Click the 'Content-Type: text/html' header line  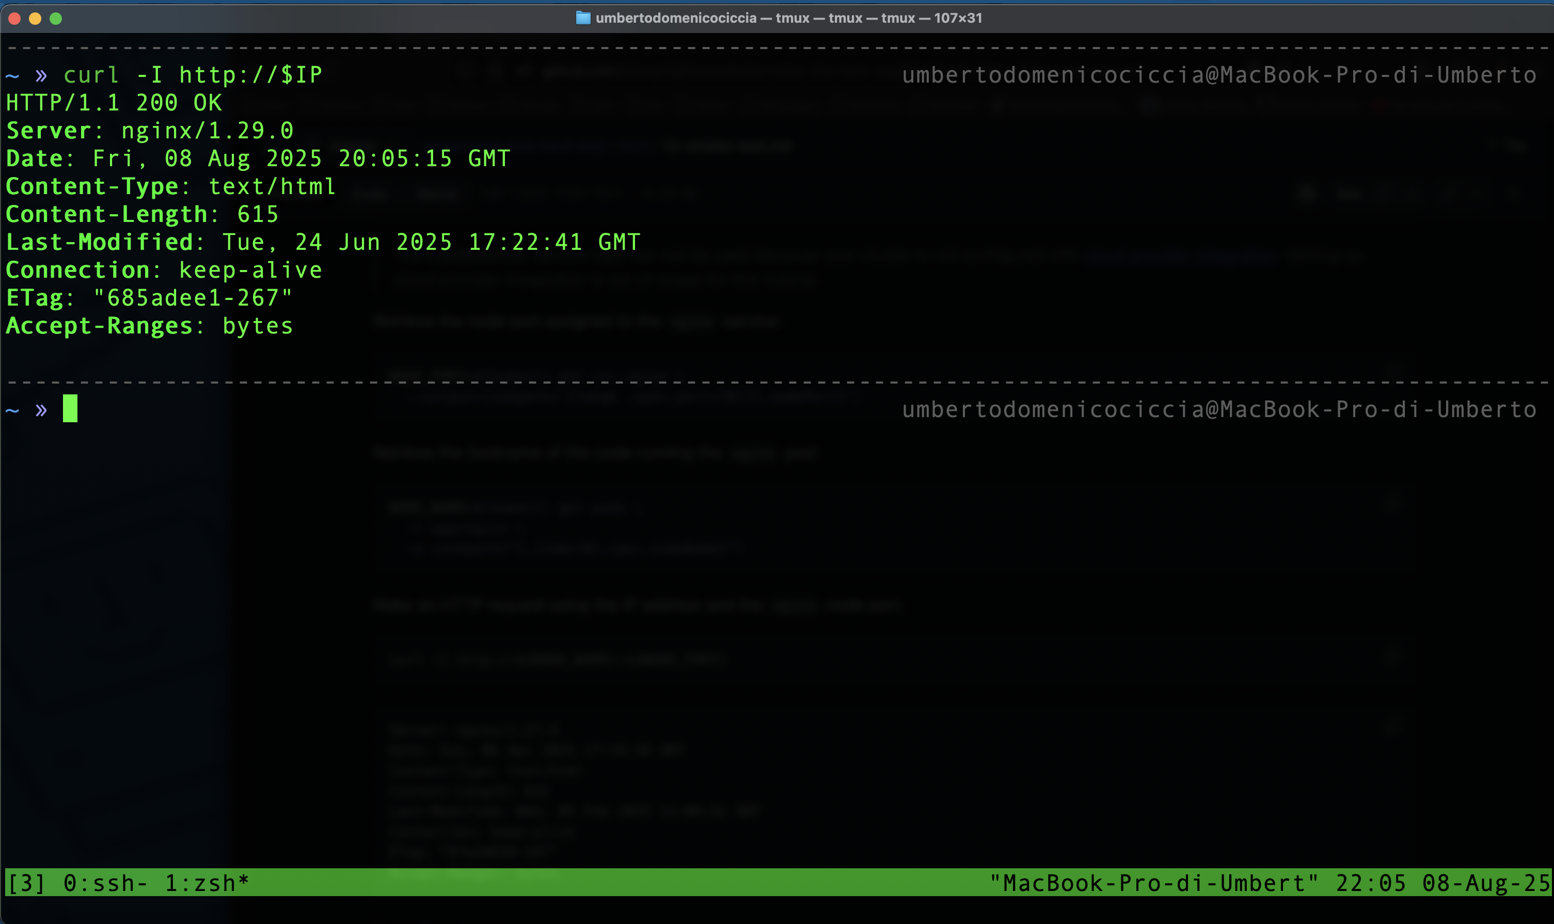(x=171, y=187)
